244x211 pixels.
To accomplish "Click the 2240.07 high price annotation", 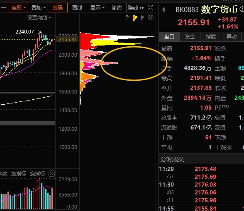I will coord(24,32).
